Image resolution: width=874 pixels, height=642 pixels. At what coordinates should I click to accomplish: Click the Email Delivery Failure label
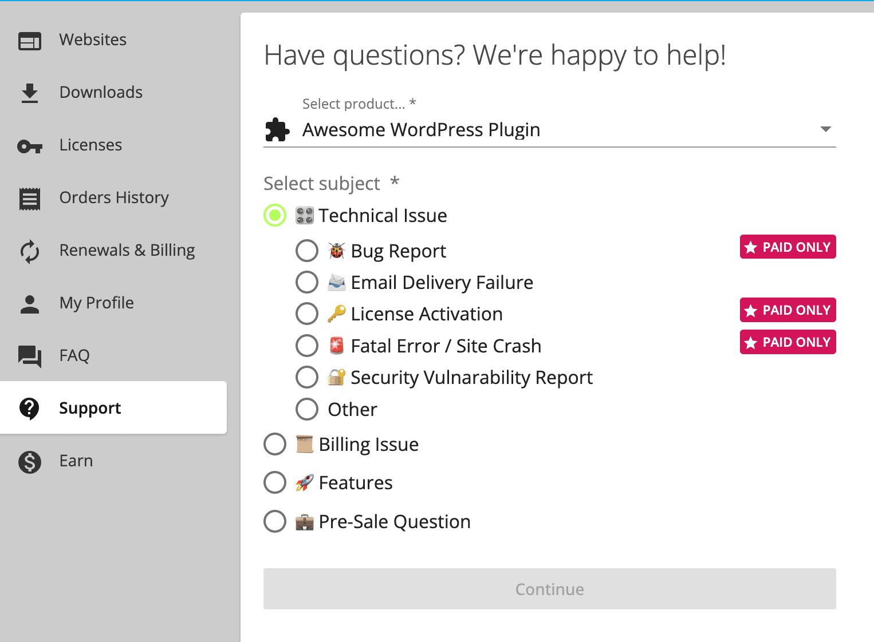442,283
